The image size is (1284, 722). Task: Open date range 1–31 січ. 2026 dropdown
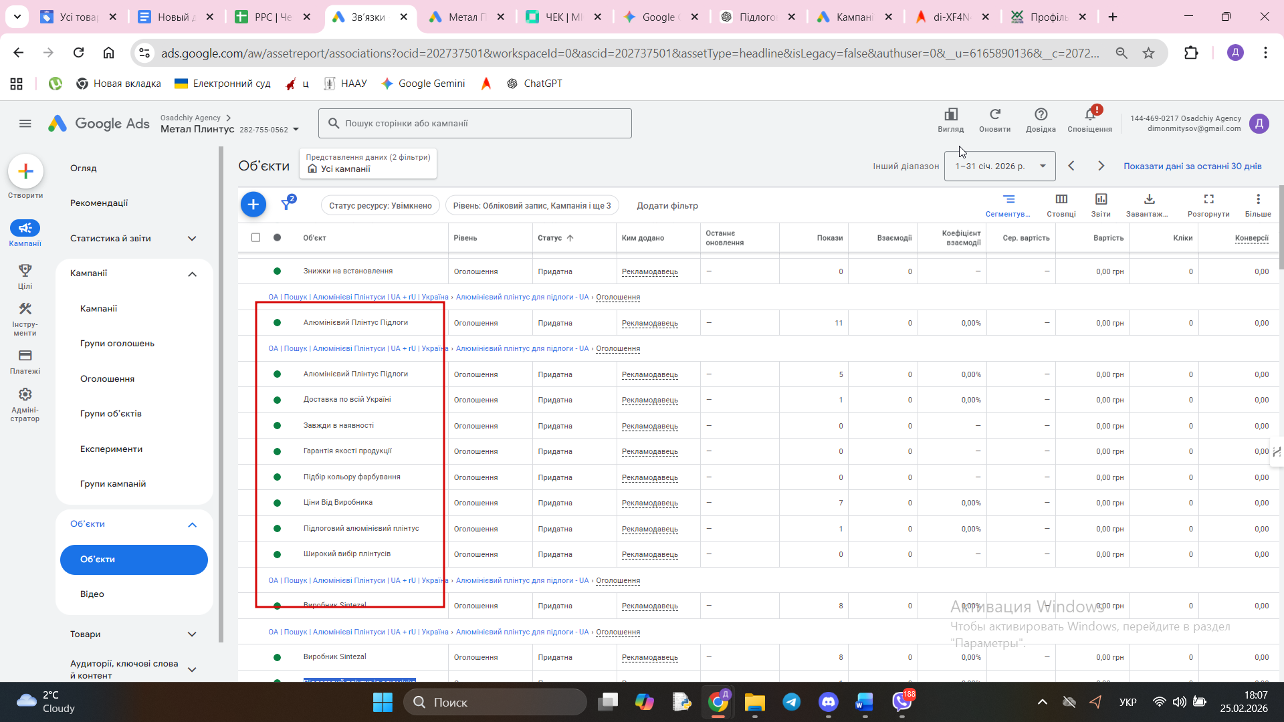pyautogui.click(x=1000, y=166)
